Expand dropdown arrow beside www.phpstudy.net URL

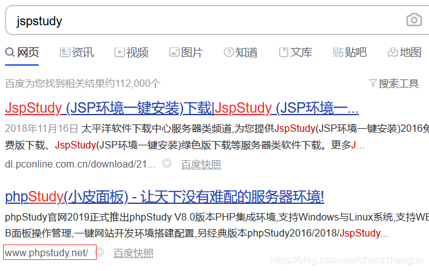[100, 252]
